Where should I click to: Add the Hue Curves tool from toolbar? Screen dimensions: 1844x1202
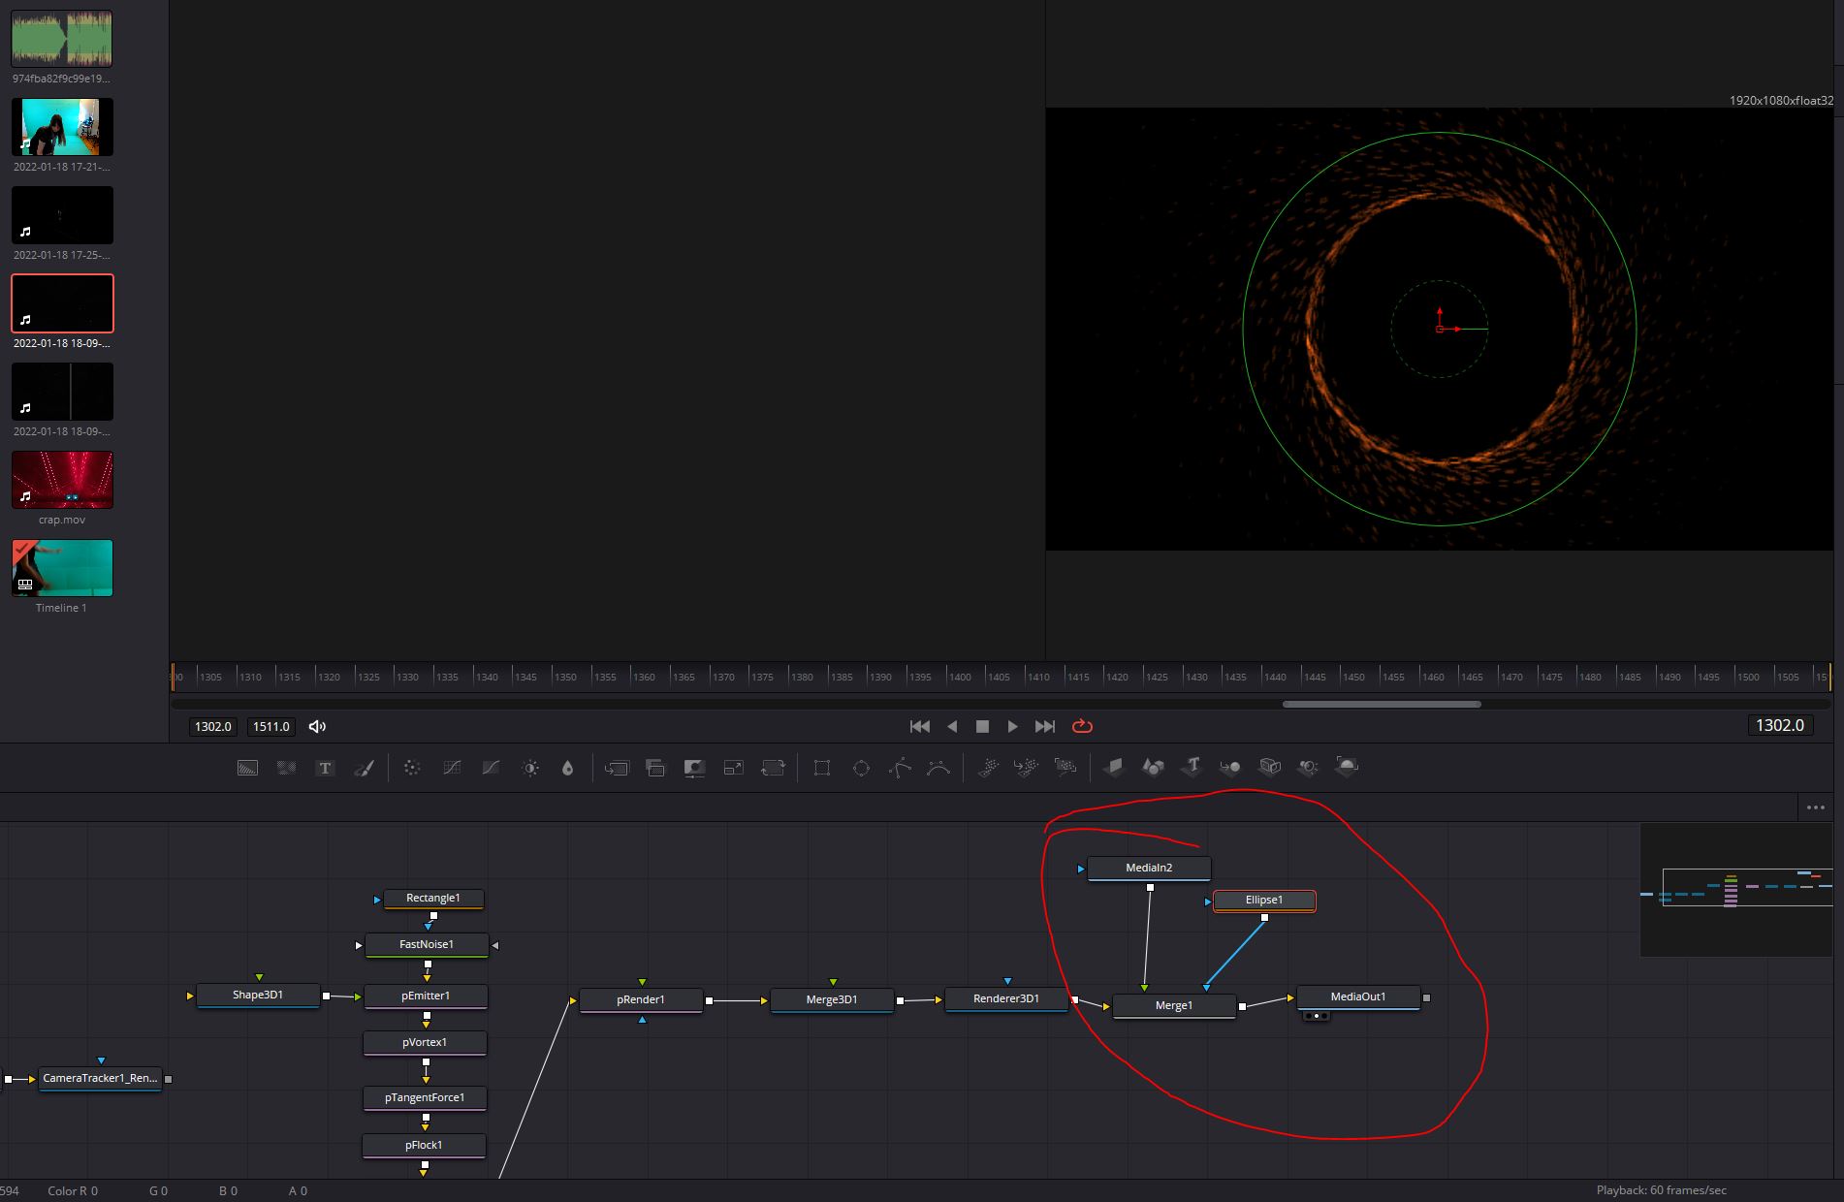coord(491,768)
